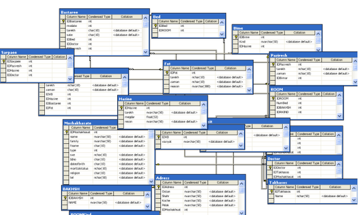Click the scroll up arrow in Fot table
Viewport: 359px width, 215px height.
pos(249,69)
